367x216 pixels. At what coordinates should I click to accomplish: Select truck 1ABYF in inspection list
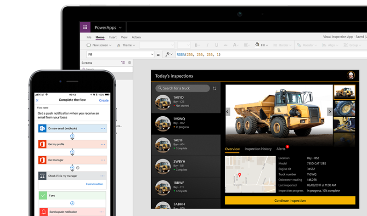point(186,145)
